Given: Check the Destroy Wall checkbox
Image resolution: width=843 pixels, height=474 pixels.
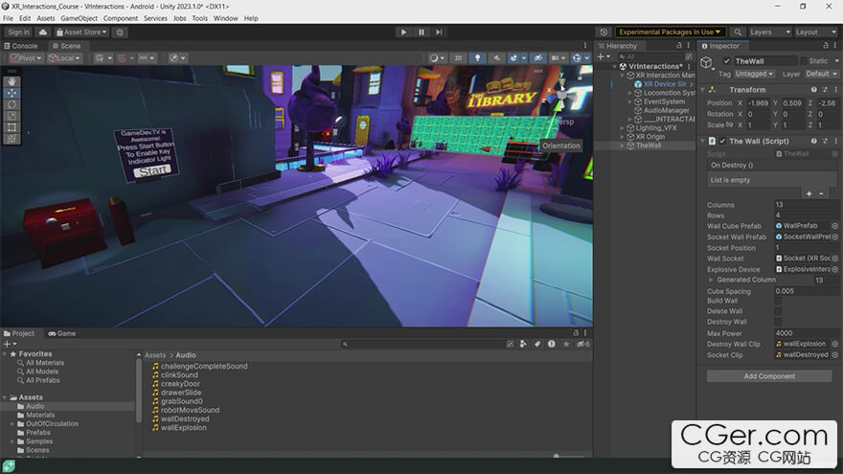Looking at the screenshot, I should coord(778,322).
